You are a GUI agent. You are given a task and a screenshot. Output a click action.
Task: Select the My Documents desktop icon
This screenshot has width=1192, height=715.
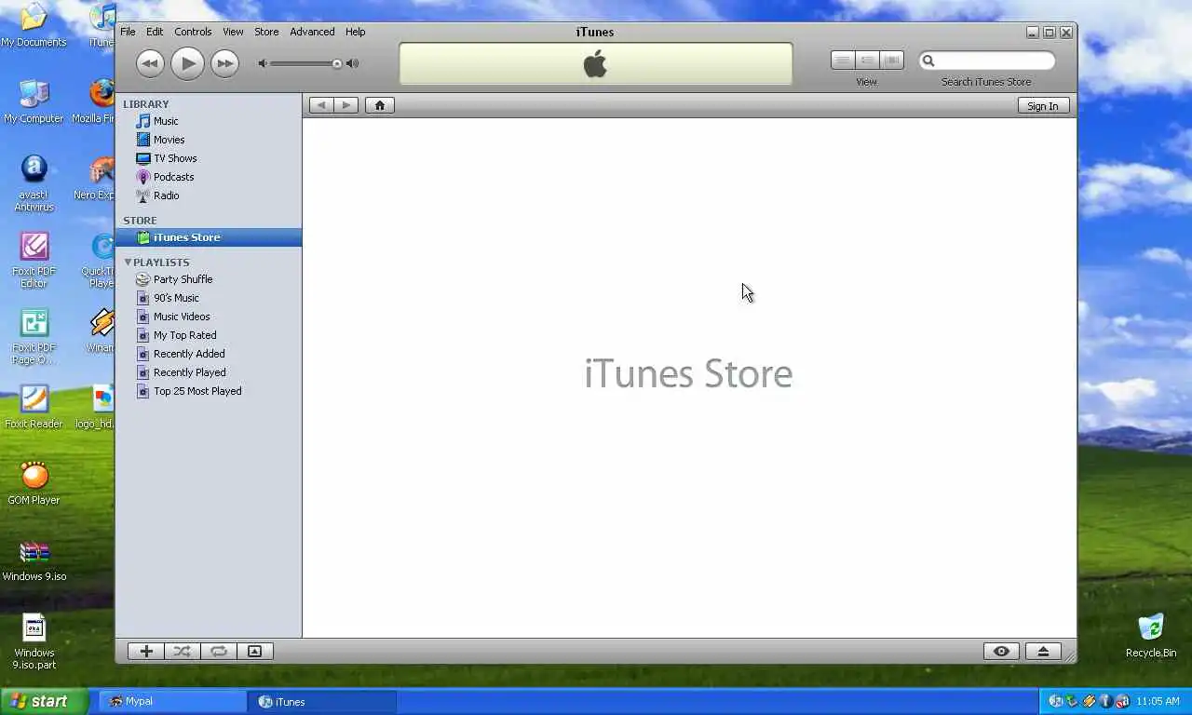coord(34,25)
